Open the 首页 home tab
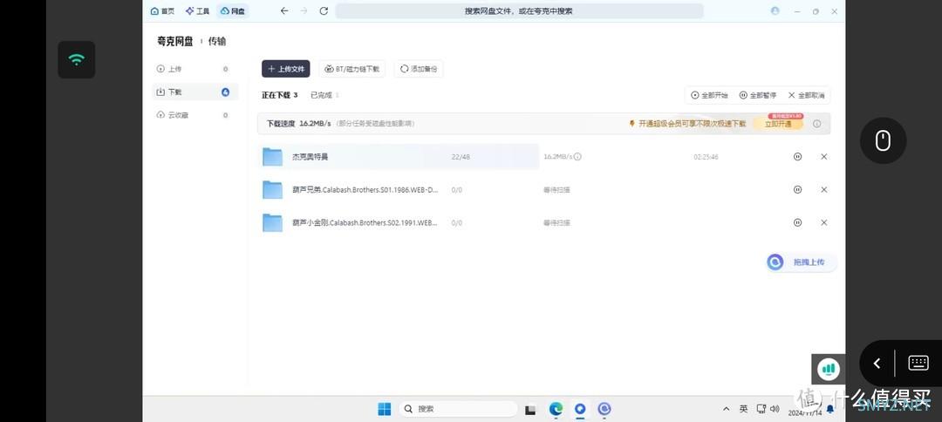Screen dimensions: 942x422 162,10
